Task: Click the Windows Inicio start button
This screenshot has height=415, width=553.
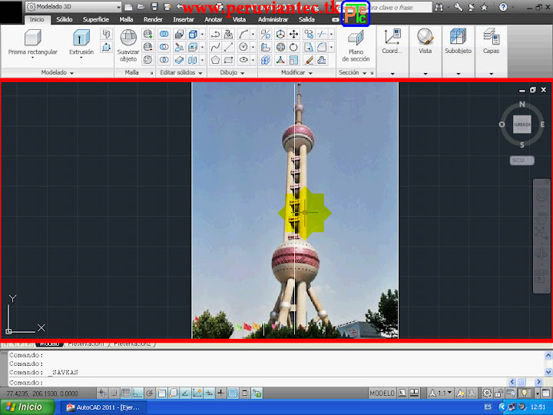Action: [x=27, y=407]
